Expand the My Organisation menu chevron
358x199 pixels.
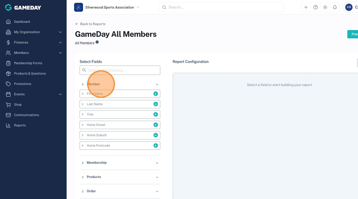point(60,32)
